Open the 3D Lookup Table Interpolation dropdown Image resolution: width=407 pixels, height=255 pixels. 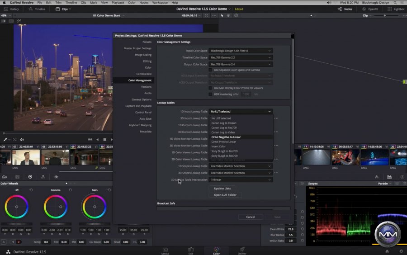pos(241,179)
